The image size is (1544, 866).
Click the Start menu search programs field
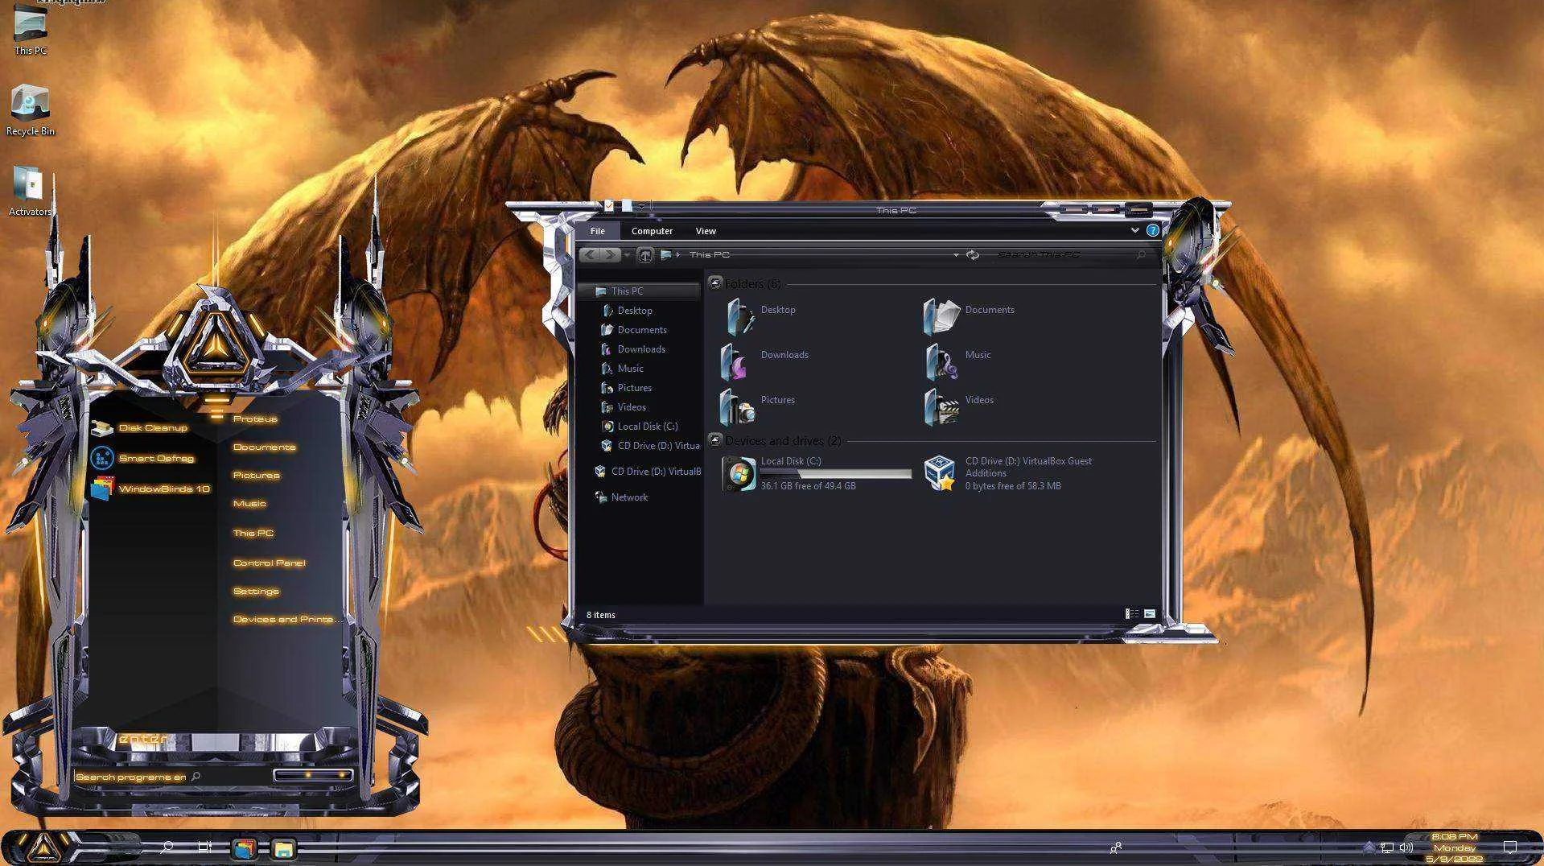pyautogui.click(x=138, y=777)
